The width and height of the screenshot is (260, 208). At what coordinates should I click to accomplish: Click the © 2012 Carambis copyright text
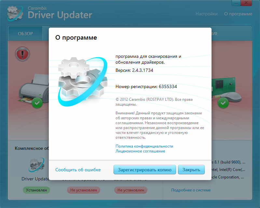click(x=154, y=102)
